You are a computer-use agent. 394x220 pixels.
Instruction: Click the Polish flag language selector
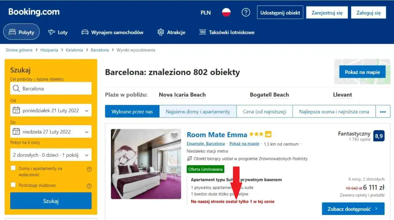[227, 13]
